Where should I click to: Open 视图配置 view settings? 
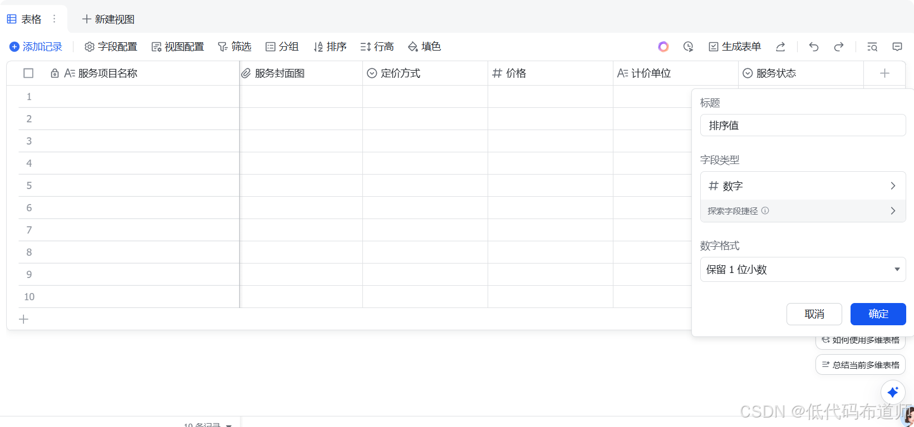coord(178,47)
